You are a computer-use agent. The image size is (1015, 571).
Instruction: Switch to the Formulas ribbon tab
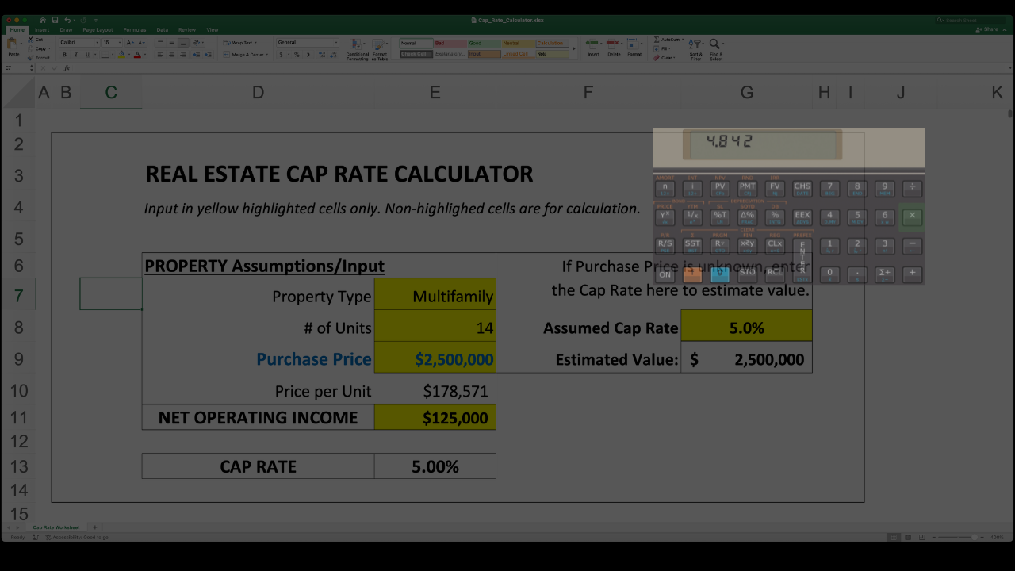pos(135,30)
